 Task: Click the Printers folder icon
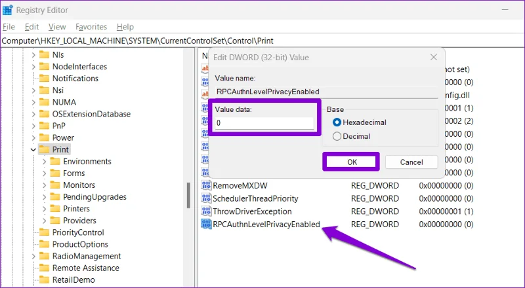(55, 209)
